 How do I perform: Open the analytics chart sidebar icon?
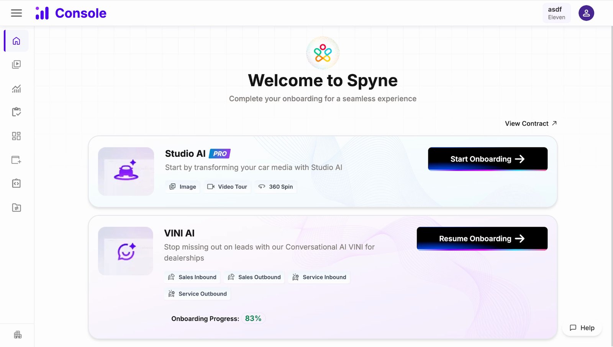pos(16,88)
